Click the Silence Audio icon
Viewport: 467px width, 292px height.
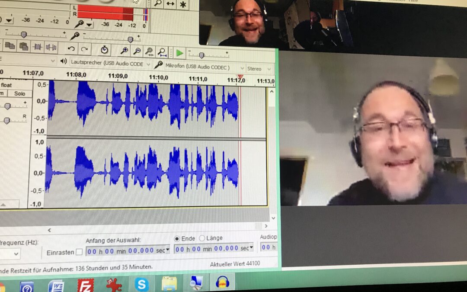coord(51,47)
